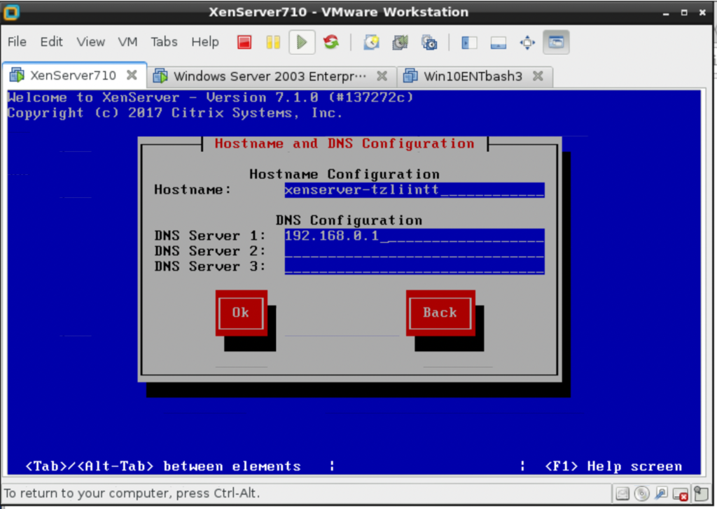The image size is (717, 509).
Task: Open the View menu
Action: click(x=90, y=42)
